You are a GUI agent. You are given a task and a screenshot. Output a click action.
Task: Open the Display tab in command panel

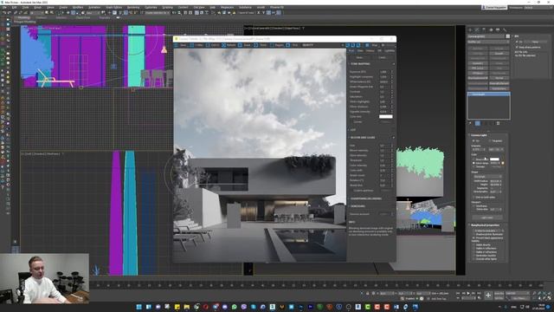click(x=498, y=29)
